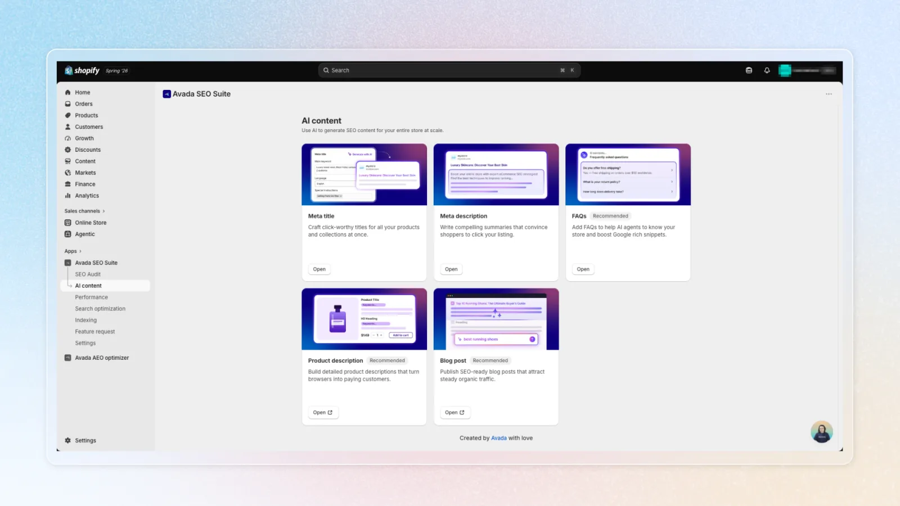This screenshot has height=506, width=900.
Task: Click the Home icon in sidebar
Action: pyautogui.click(x=67, y=92)
